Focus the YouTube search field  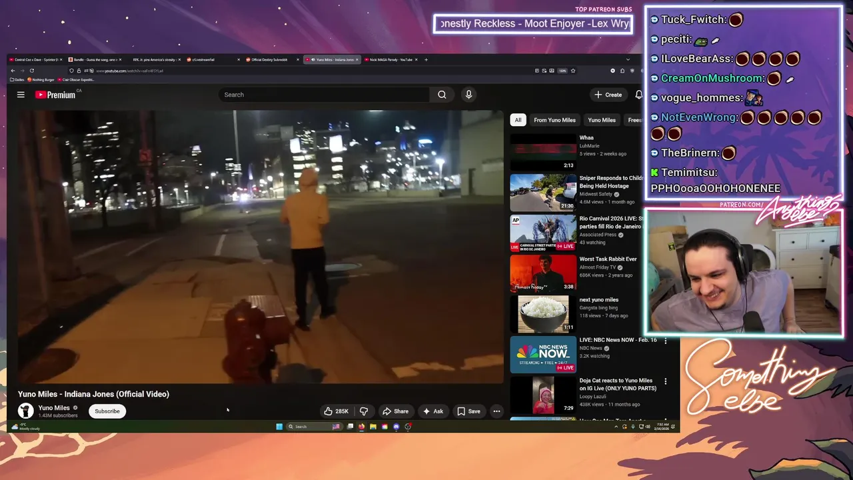[x=325, y=95]
